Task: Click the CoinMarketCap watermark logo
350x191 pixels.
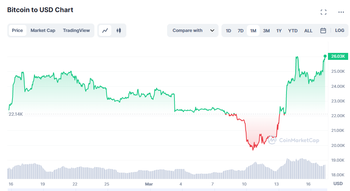Action: click(293, 140)
